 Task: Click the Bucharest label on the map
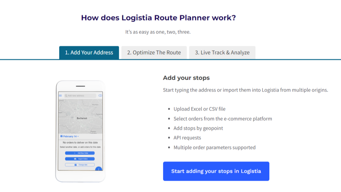point(82,118)
